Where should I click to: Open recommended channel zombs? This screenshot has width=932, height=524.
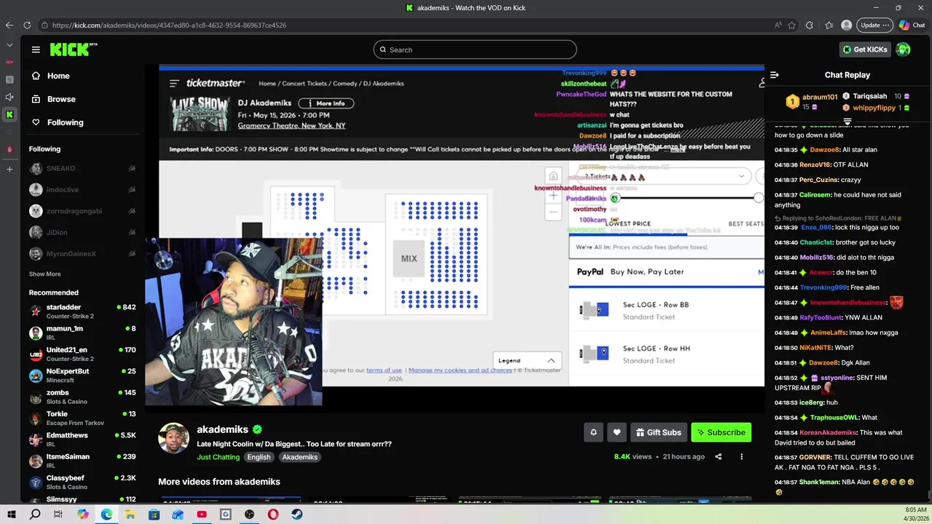82,397
